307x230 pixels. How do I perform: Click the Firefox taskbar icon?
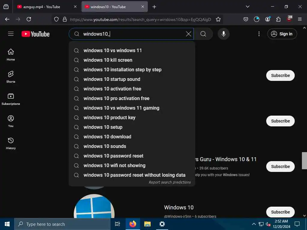[133, 224]
